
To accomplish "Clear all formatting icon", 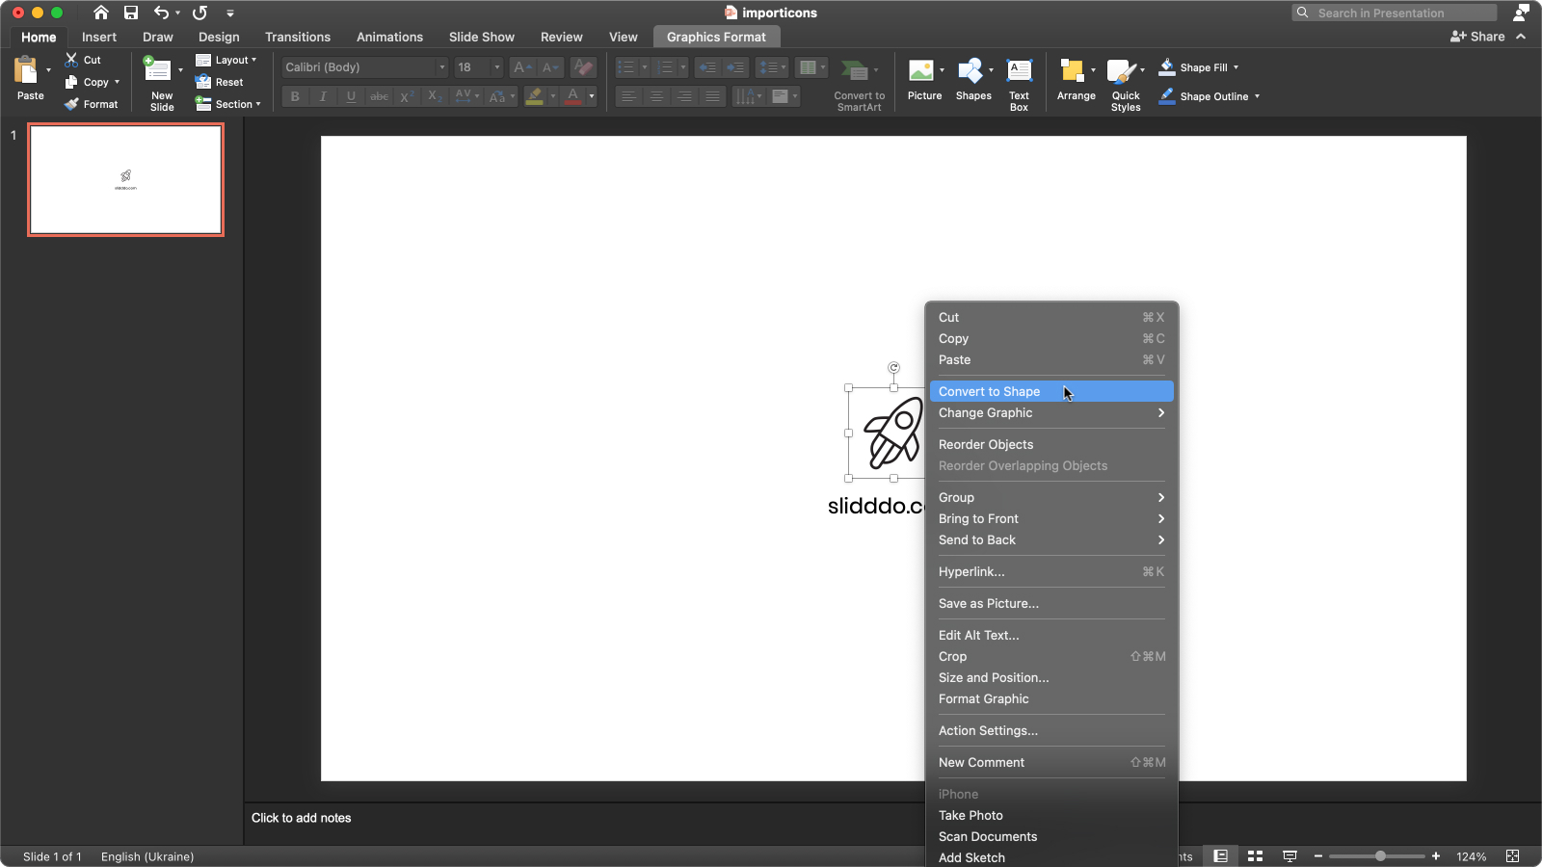I will pyautogui.click(x=583, y=67).
